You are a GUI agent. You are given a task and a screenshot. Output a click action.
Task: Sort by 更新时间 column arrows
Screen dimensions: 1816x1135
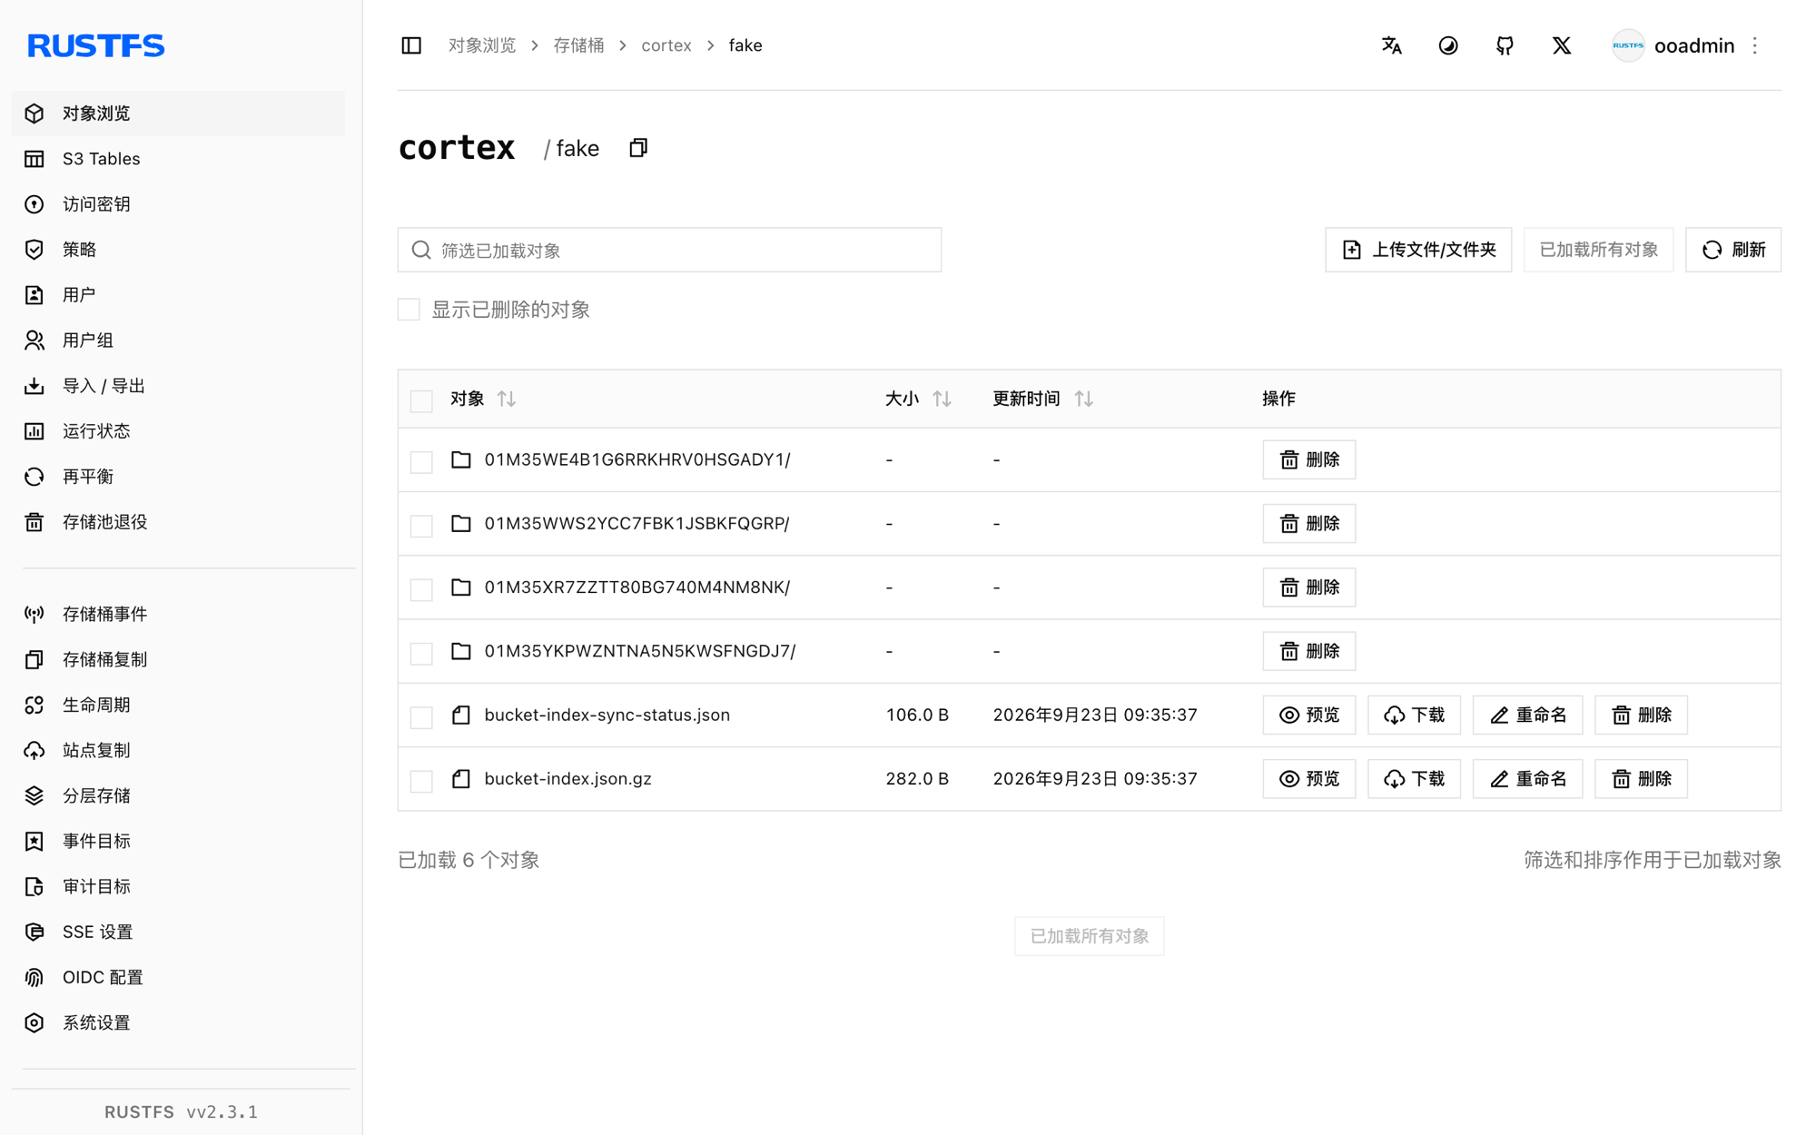[1084, 399]
